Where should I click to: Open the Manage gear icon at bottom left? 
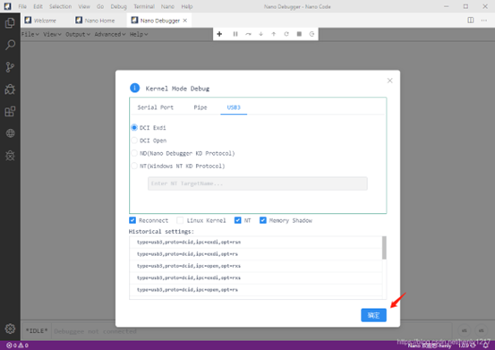click(10, 329)
